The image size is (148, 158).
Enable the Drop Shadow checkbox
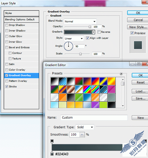tap(7, 25)
